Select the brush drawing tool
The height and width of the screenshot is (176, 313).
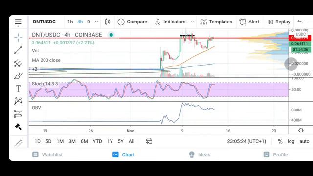click(x=19, y=76)
